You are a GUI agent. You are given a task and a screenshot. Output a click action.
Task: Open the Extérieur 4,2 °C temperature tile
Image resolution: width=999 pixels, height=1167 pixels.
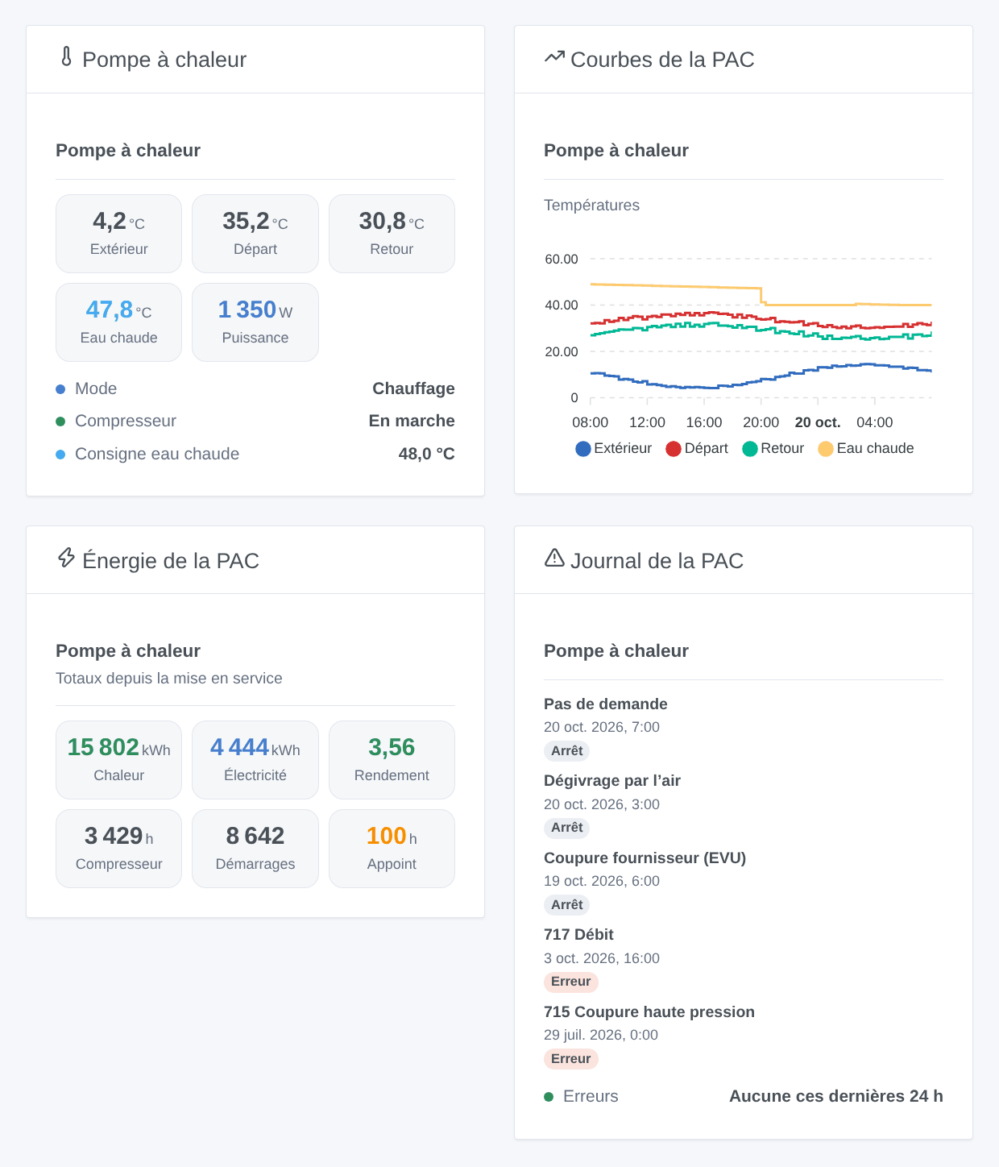point(118,234)
